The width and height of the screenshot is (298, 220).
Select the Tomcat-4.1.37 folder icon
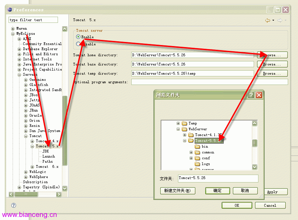[x=191, y=135]
